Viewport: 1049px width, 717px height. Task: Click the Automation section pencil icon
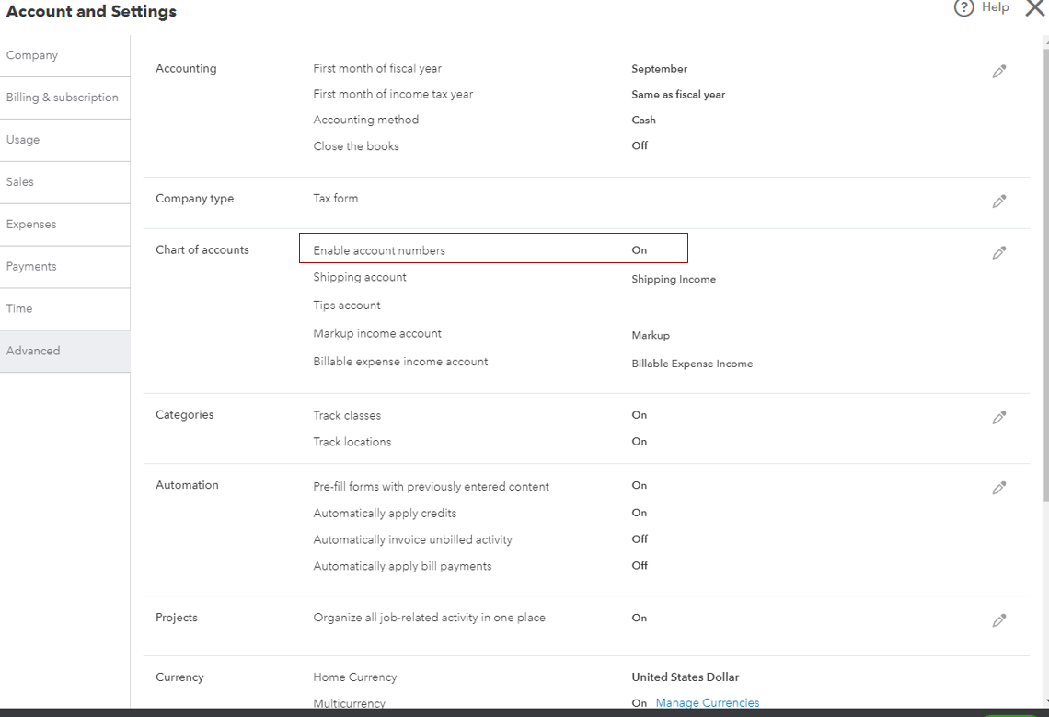(x=998, y=488)
